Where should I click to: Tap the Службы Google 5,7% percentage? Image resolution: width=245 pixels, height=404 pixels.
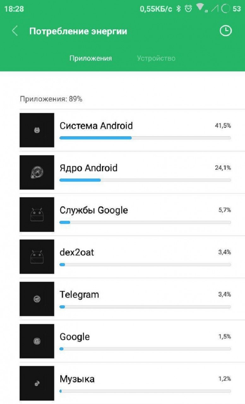point(224,210)
